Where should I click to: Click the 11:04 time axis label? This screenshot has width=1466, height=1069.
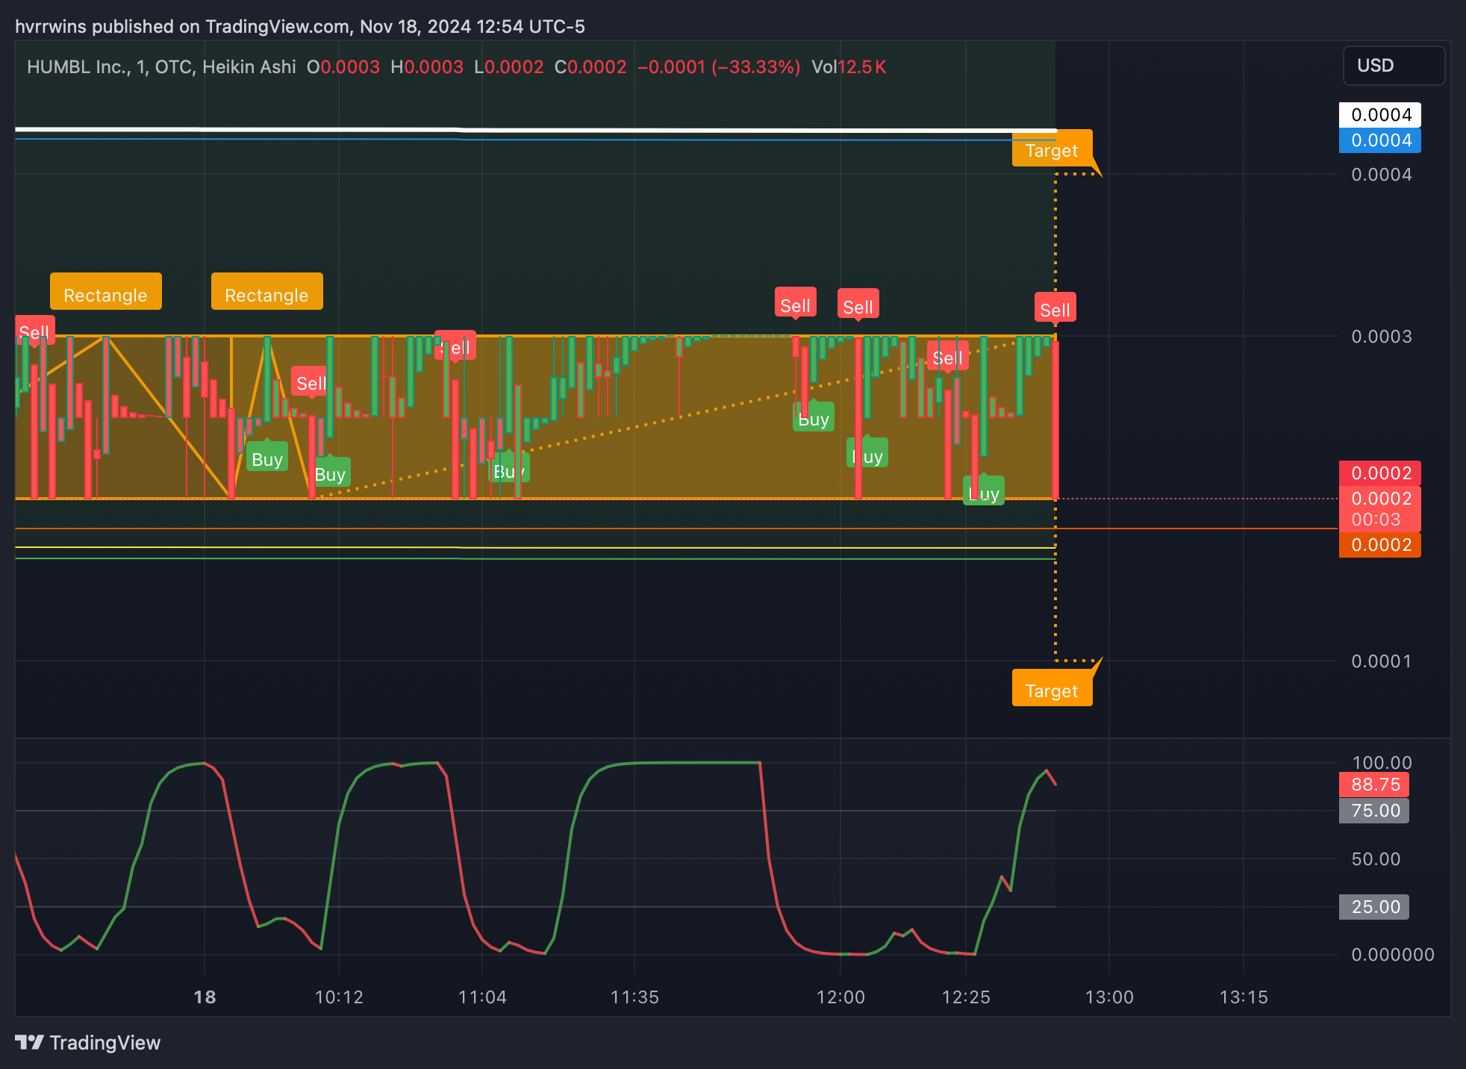482,997
